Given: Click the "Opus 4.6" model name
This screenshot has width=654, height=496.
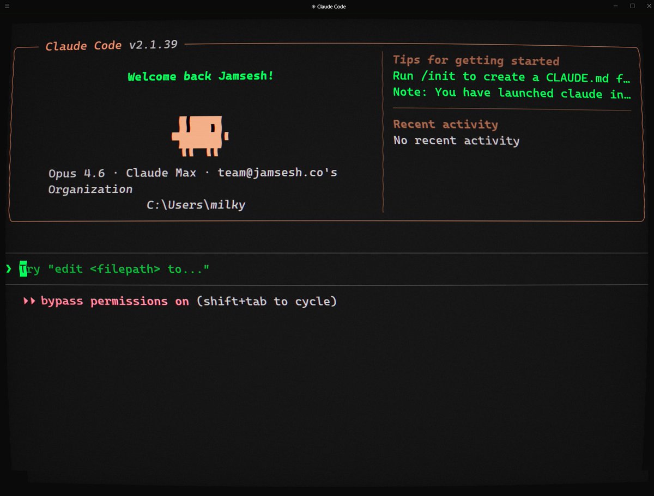Looking at the screenshot, I should click(x=76, y=173).
